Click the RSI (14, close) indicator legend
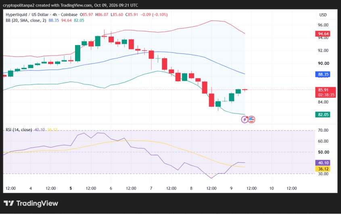This screenshot has width=341, height=214. (x=19, y=130)
